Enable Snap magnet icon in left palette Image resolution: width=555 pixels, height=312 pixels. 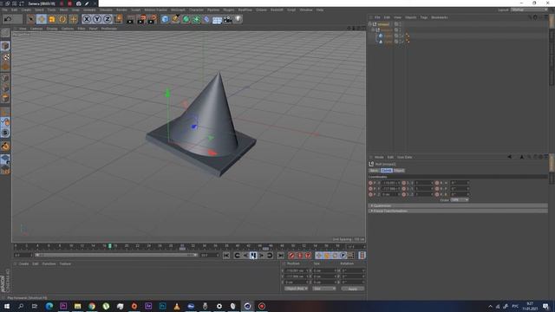[5, 146]
